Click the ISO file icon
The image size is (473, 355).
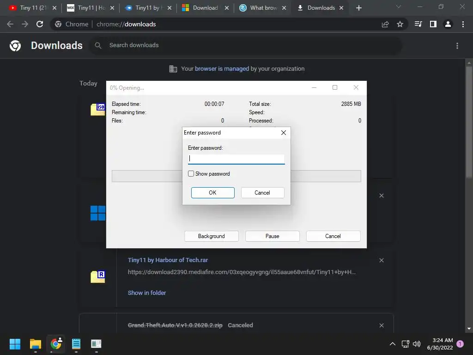[98, 109]
